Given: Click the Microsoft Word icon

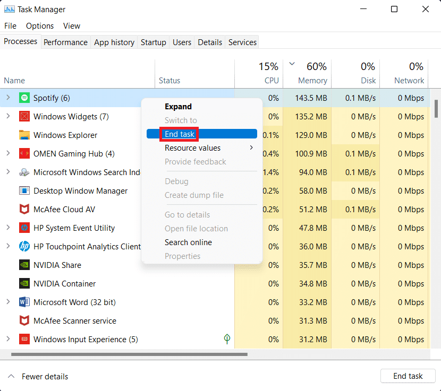Looking at the screenshot, I should click(x=24, y=302).
